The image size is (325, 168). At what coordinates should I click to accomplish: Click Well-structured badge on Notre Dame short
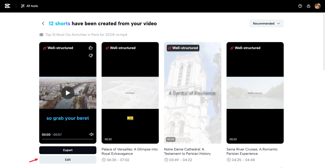click(183, 48)
